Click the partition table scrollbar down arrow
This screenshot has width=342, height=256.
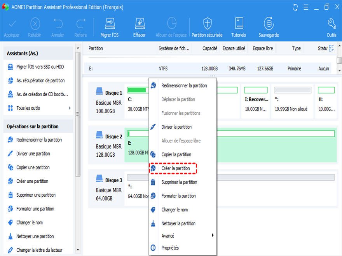(x=339, y=71)
